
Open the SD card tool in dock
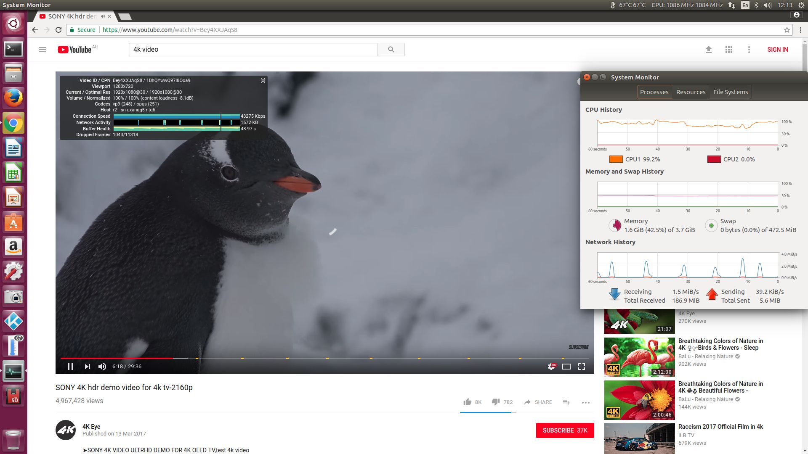(x=13, y=396)
